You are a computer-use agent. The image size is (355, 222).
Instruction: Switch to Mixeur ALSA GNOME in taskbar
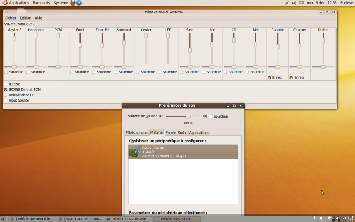coord(129,219)
